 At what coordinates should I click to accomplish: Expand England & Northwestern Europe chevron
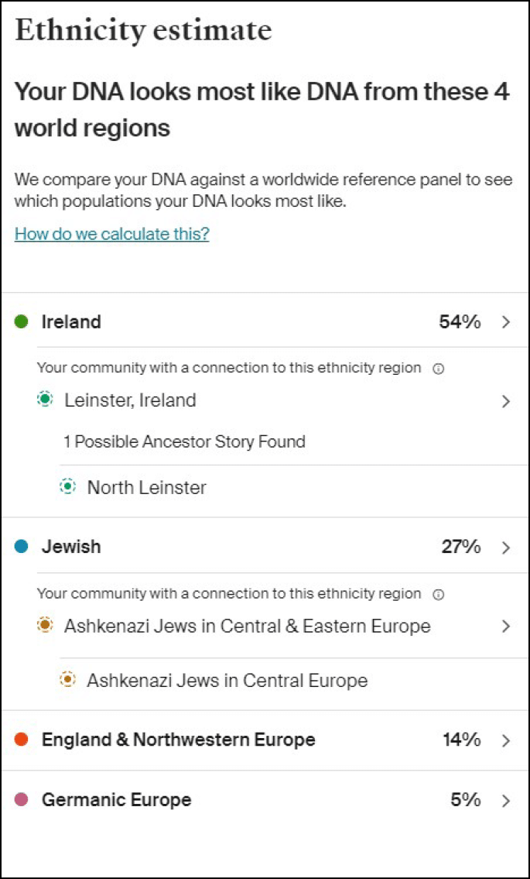(x=506, y=740)
